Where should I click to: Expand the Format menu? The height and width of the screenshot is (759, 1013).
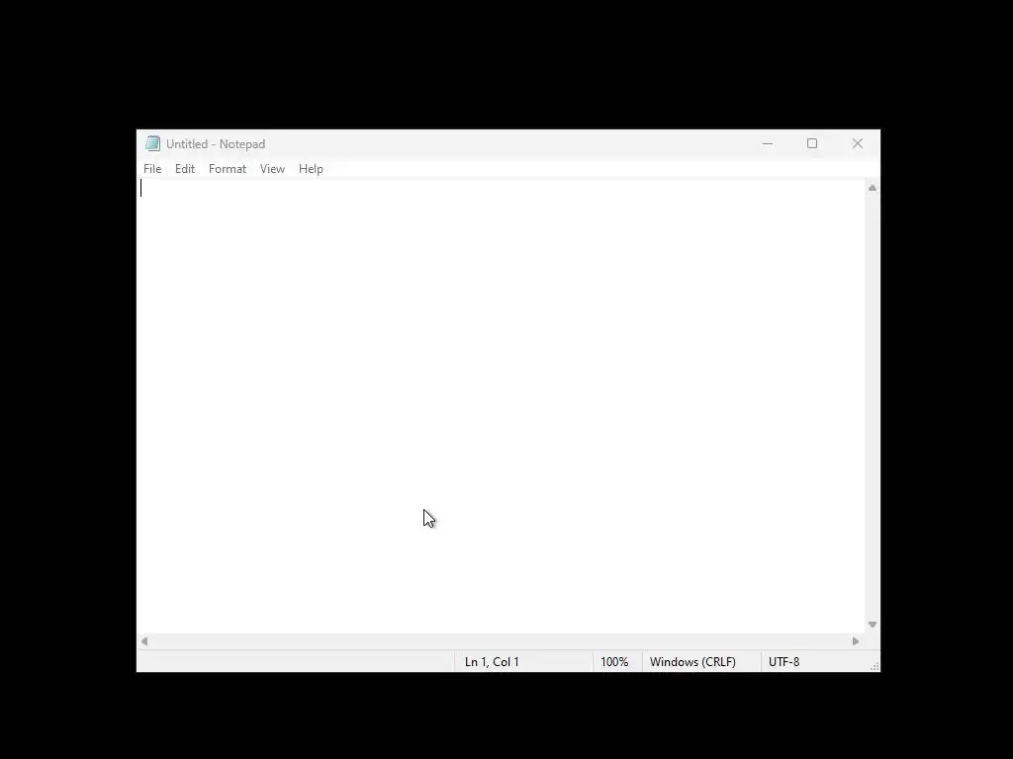(228, 168)
